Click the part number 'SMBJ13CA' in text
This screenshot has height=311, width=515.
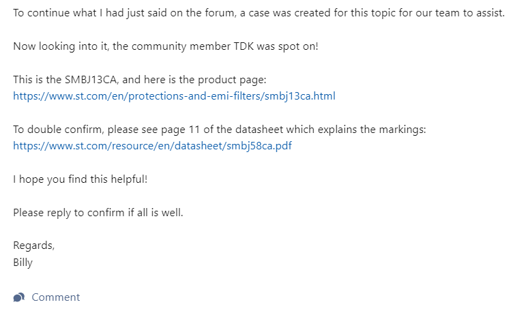pyautogui.click(x=91, y=80)
